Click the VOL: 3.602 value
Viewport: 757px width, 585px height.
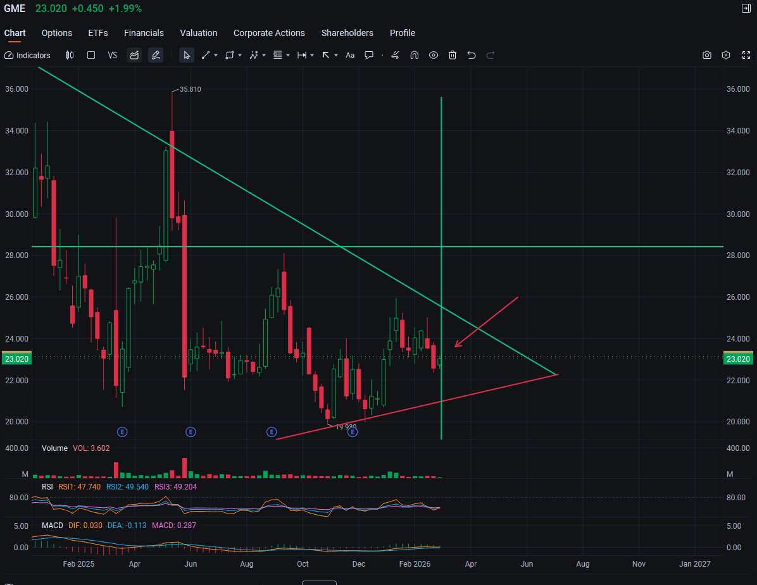91,448
